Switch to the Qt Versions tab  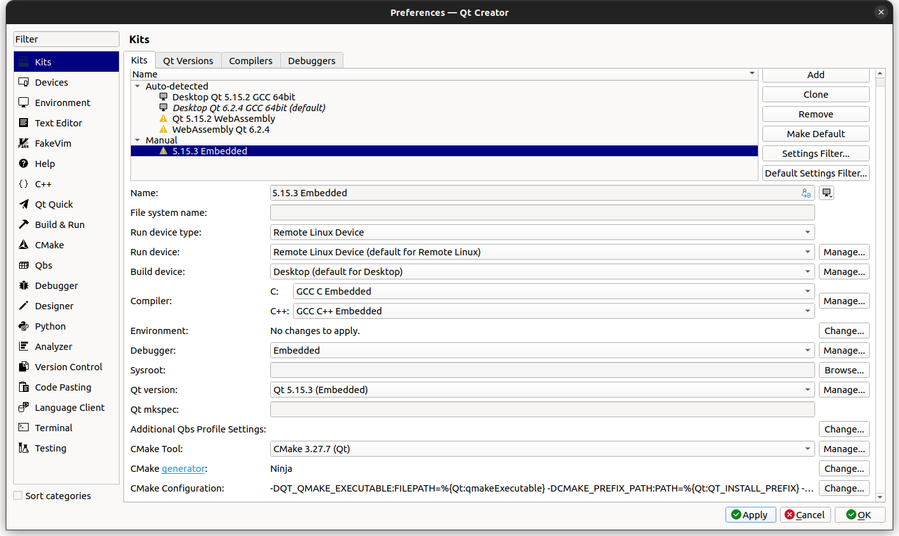(x=188, y=61)
